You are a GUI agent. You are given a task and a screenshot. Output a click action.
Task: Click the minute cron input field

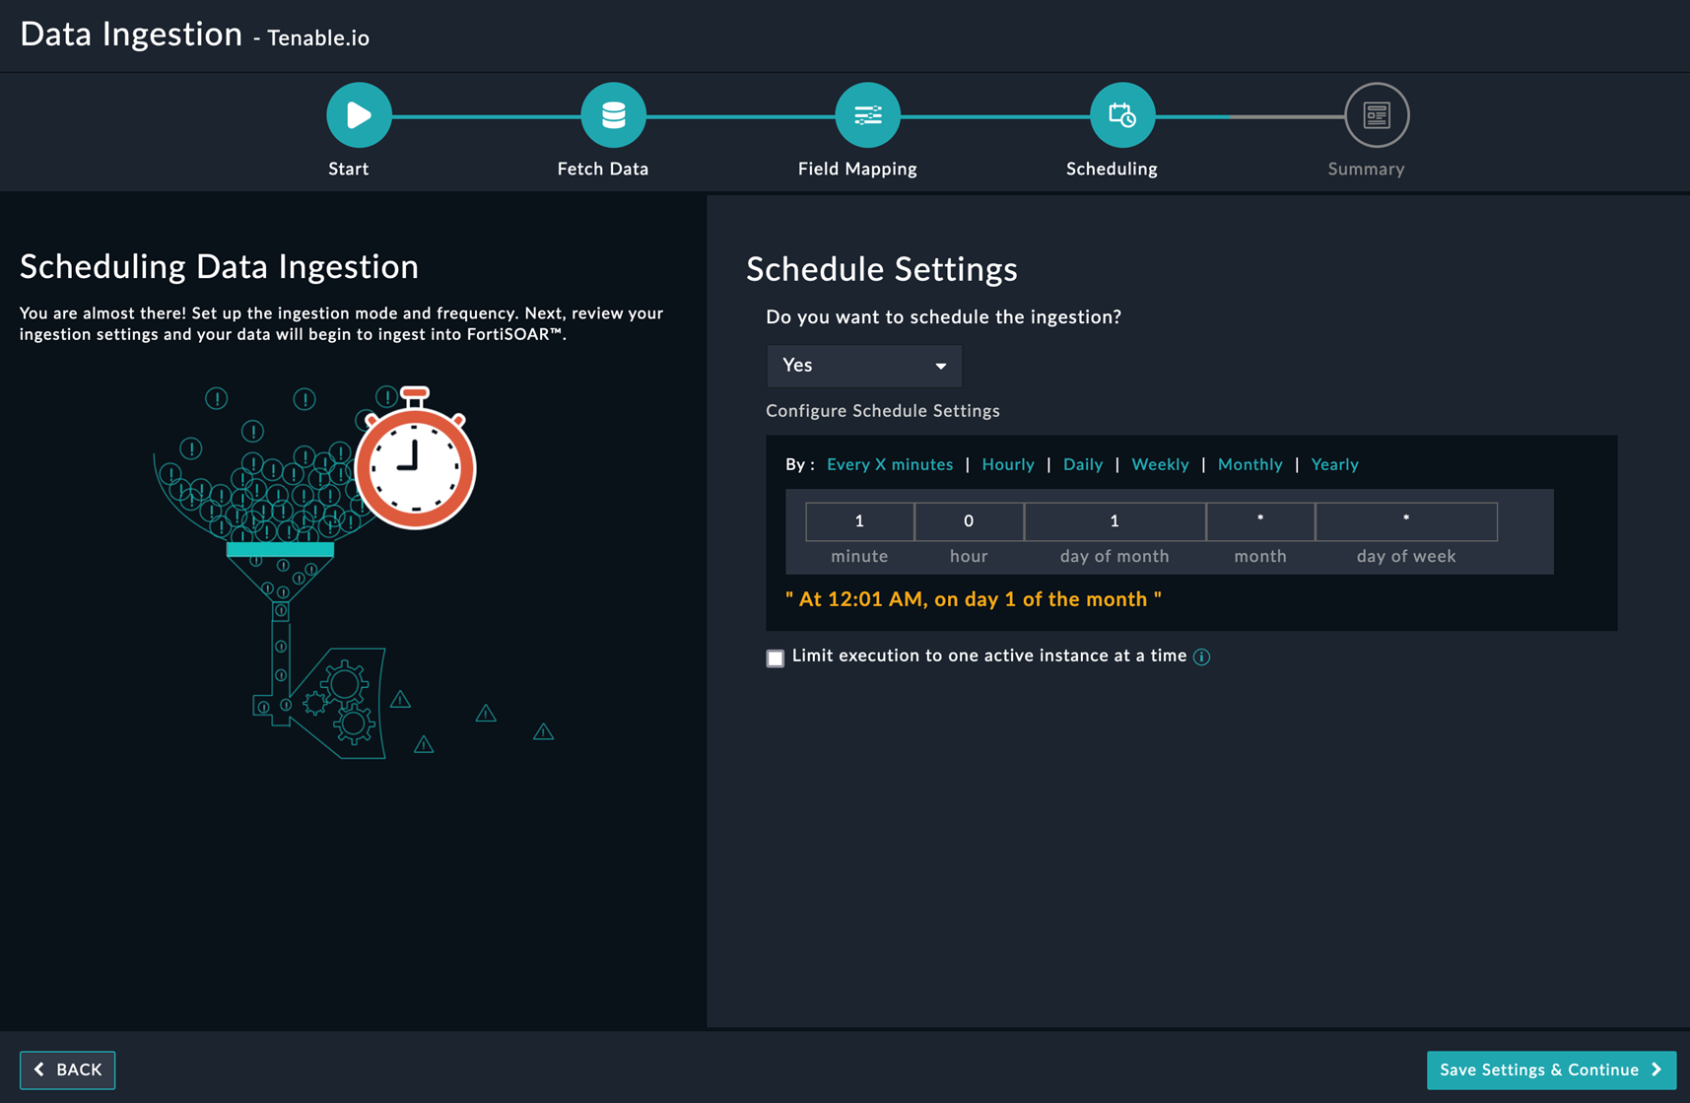[x=859, y=521]
